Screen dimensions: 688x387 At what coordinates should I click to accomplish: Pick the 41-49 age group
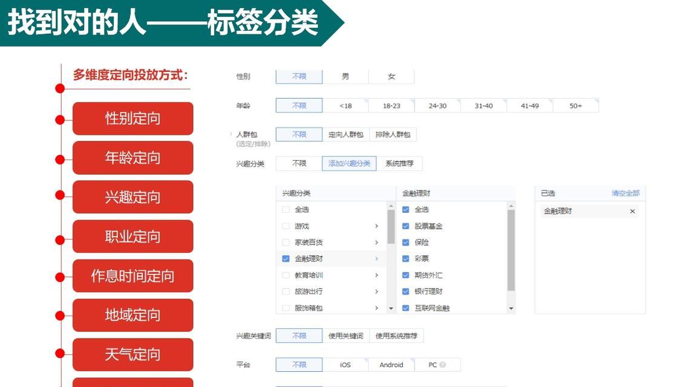(x=529, y=106)
